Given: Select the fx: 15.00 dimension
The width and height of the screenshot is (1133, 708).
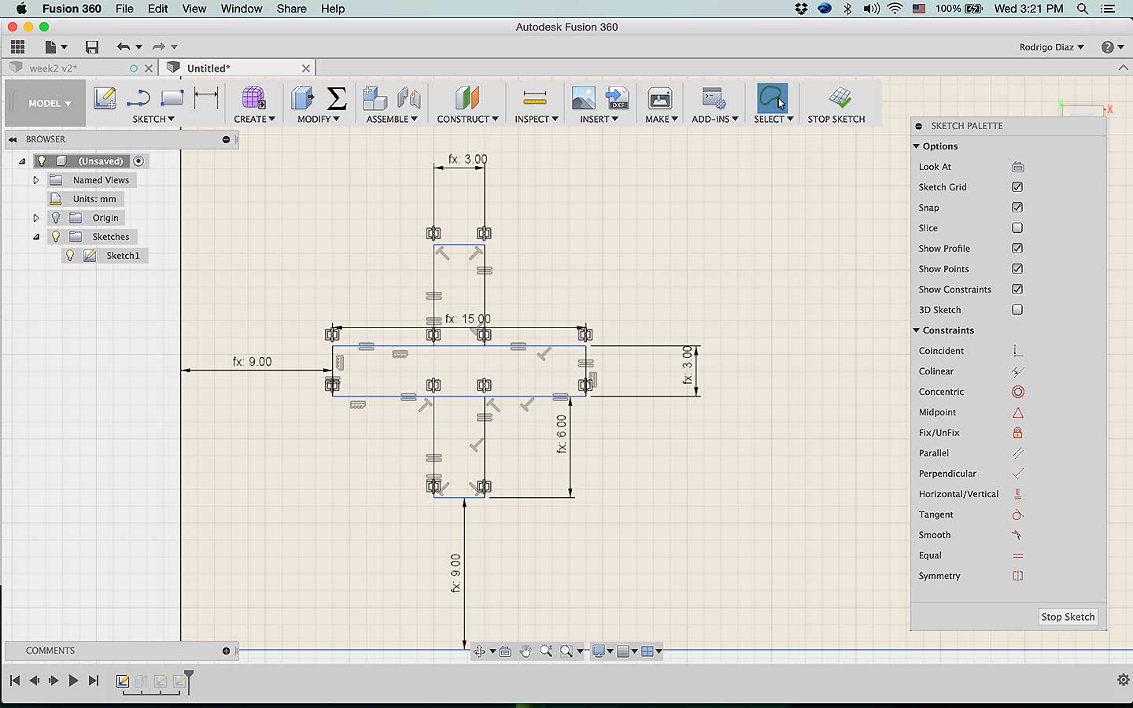Looking at the screenshot, I should 467,319.
